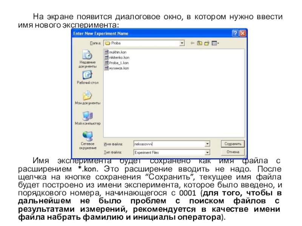Open the Views menu icon

(215, 43)
